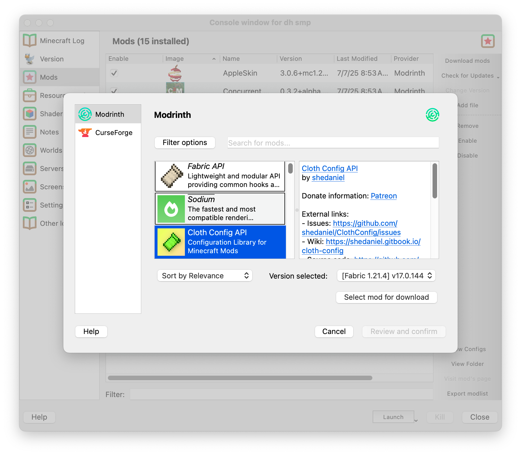Select the Modrinth provider tab
Screen dimensions: 521x455
[x=108, y=114]
